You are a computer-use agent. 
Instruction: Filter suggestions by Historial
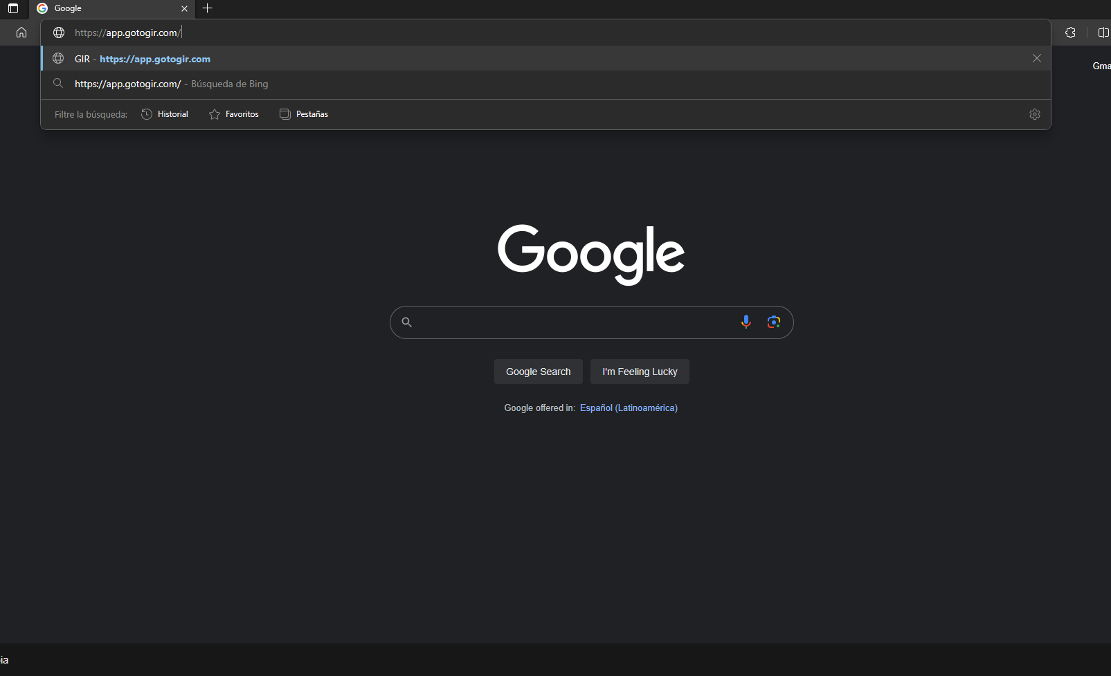[165, 114]
